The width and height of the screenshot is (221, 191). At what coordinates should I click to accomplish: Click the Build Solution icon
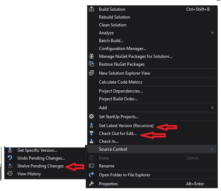pos(91,9)
